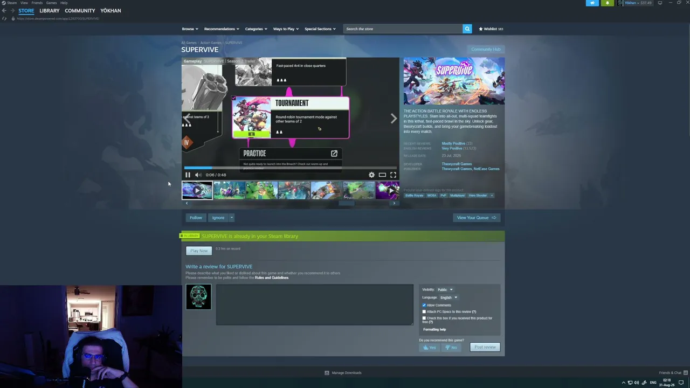The width and height of the screenshot is (690, 388).
Task: Go to next media item arrow
Action: coord(394,119)
